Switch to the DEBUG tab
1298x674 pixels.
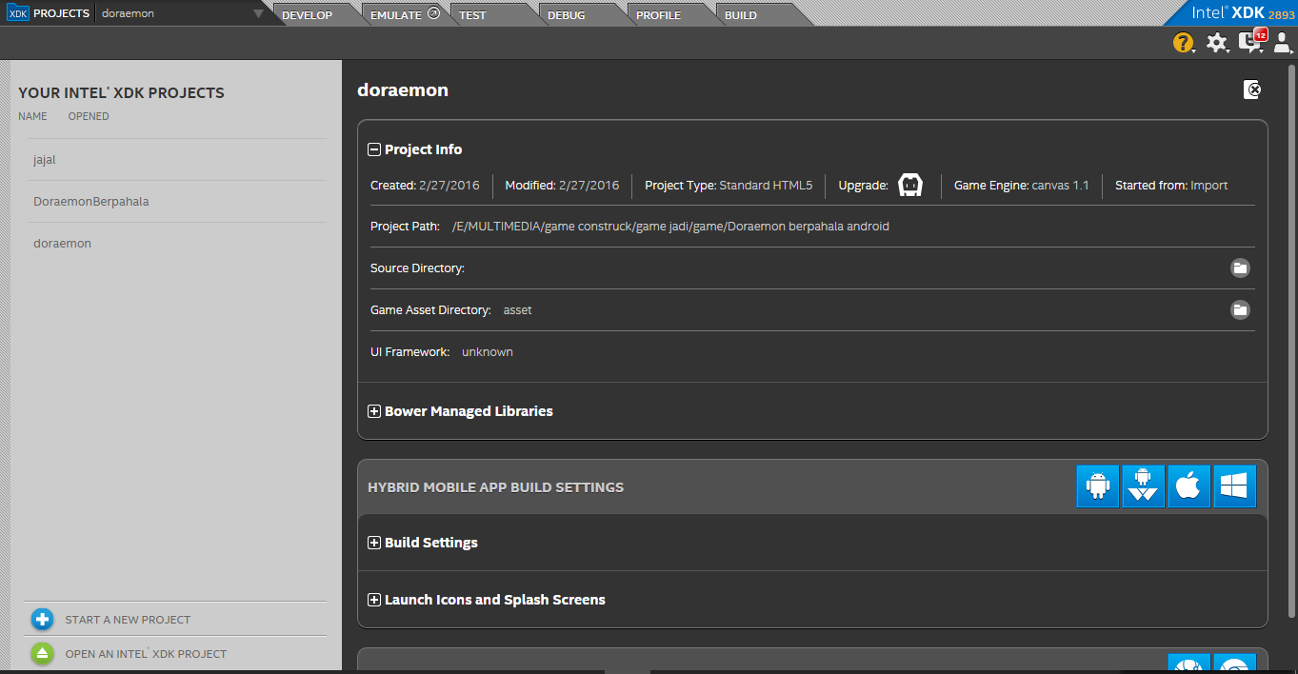567,15
